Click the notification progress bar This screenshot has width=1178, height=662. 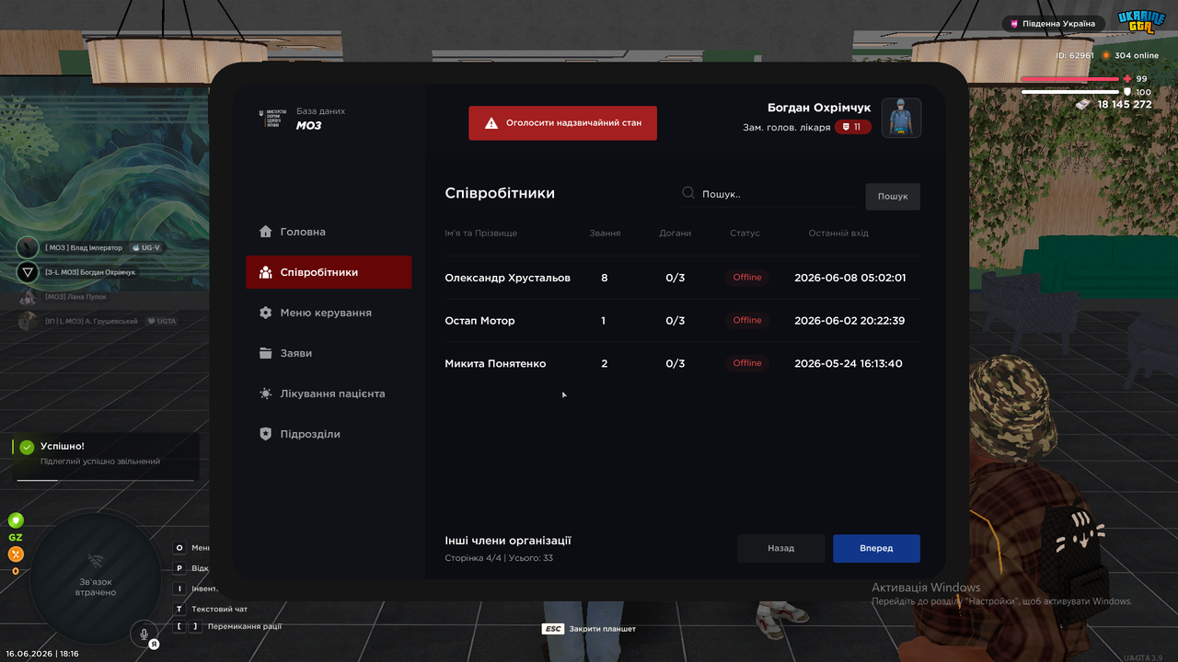(x=105, y=480)
